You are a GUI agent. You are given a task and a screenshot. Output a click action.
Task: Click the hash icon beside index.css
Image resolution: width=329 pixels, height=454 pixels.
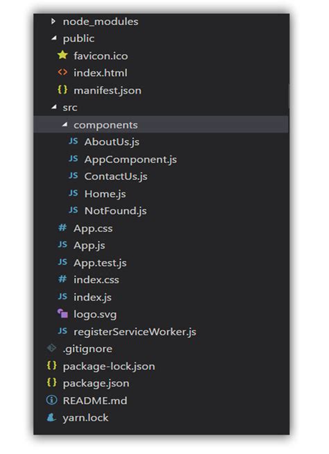(62, 279)
